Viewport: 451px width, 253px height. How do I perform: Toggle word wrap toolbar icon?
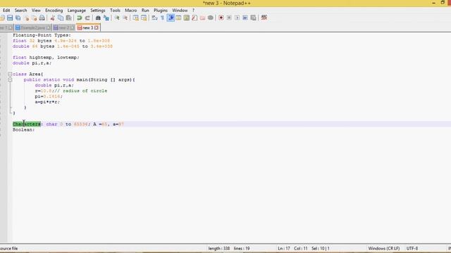154,18
